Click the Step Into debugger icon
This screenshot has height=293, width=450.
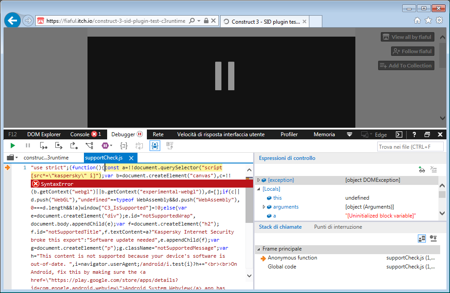(43, 146)
